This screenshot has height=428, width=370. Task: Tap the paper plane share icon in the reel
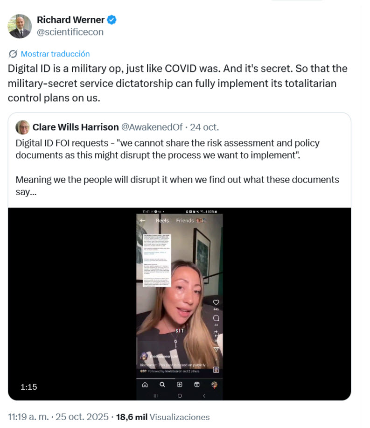tap(216, 349)
